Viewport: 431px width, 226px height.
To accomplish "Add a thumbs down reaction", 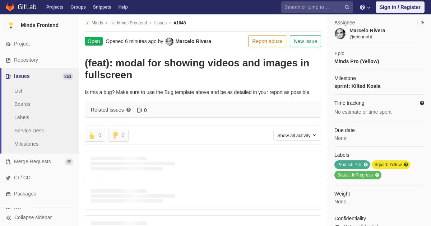I will click(x=118, y=135).
